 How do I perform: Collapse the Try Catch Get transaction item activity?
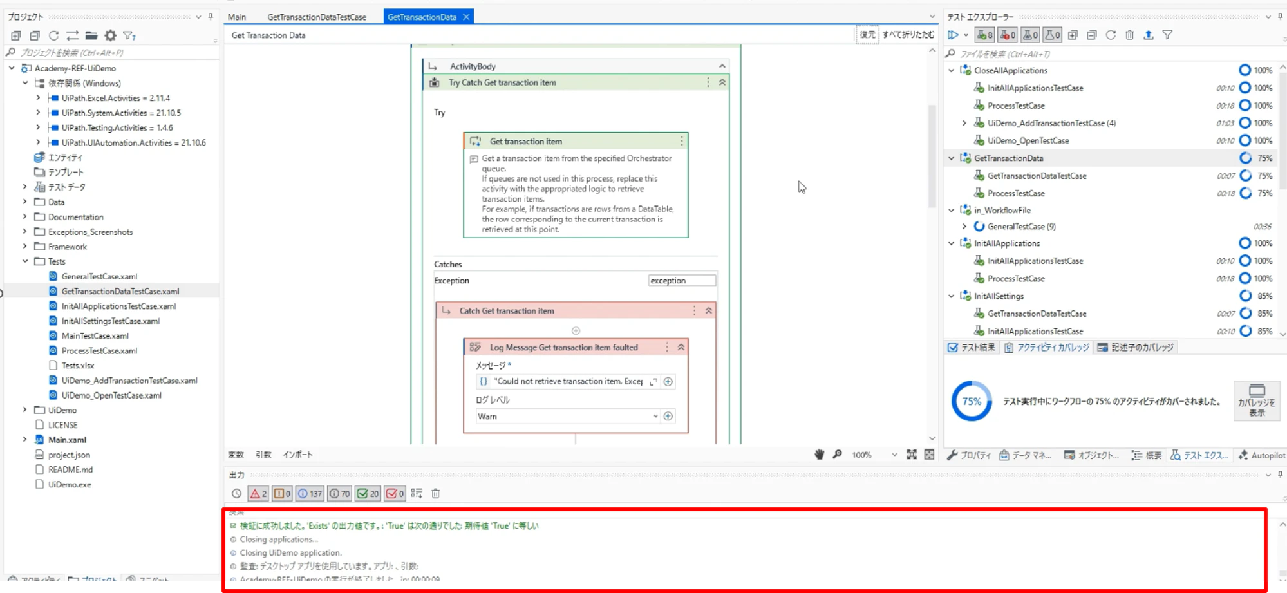click(x=722, y=82)
